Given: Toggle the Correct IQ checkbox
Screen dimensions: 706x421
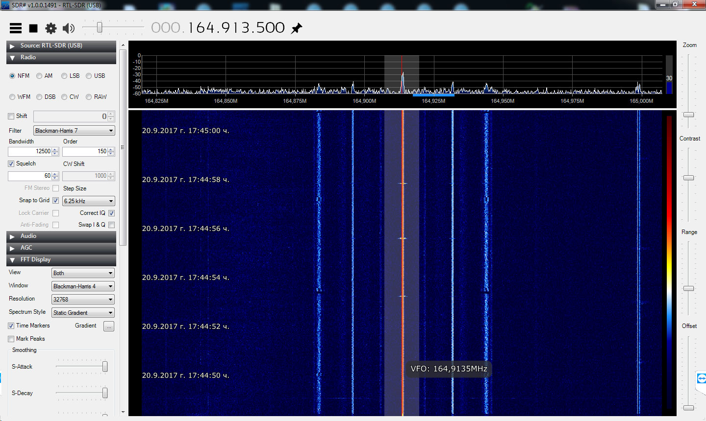Looking at the screenshot, I should tap(111, 213).
